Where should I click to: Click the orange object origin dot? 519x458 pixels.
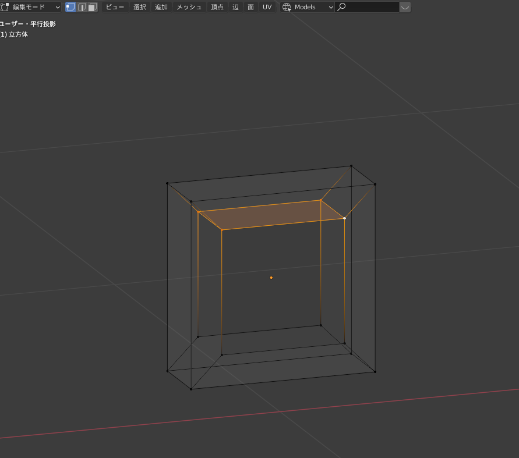[x=271, y=278]
